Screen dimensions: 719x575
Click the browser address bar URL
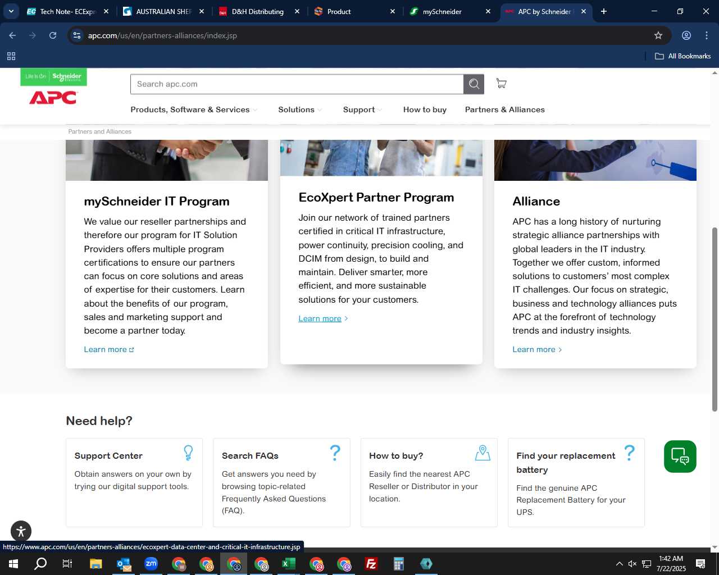pyautogui.click(x=162, y=35)
